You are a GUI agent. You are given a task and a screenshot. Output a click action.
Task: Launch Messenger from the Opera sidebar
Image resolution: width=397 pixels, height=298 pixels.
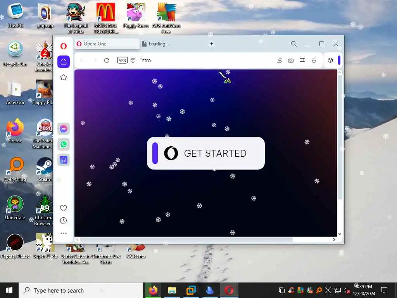tap(64, 129)
